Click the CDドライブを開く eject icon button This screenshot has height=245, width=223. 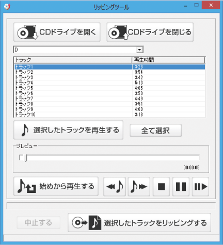tap(57, 32)
